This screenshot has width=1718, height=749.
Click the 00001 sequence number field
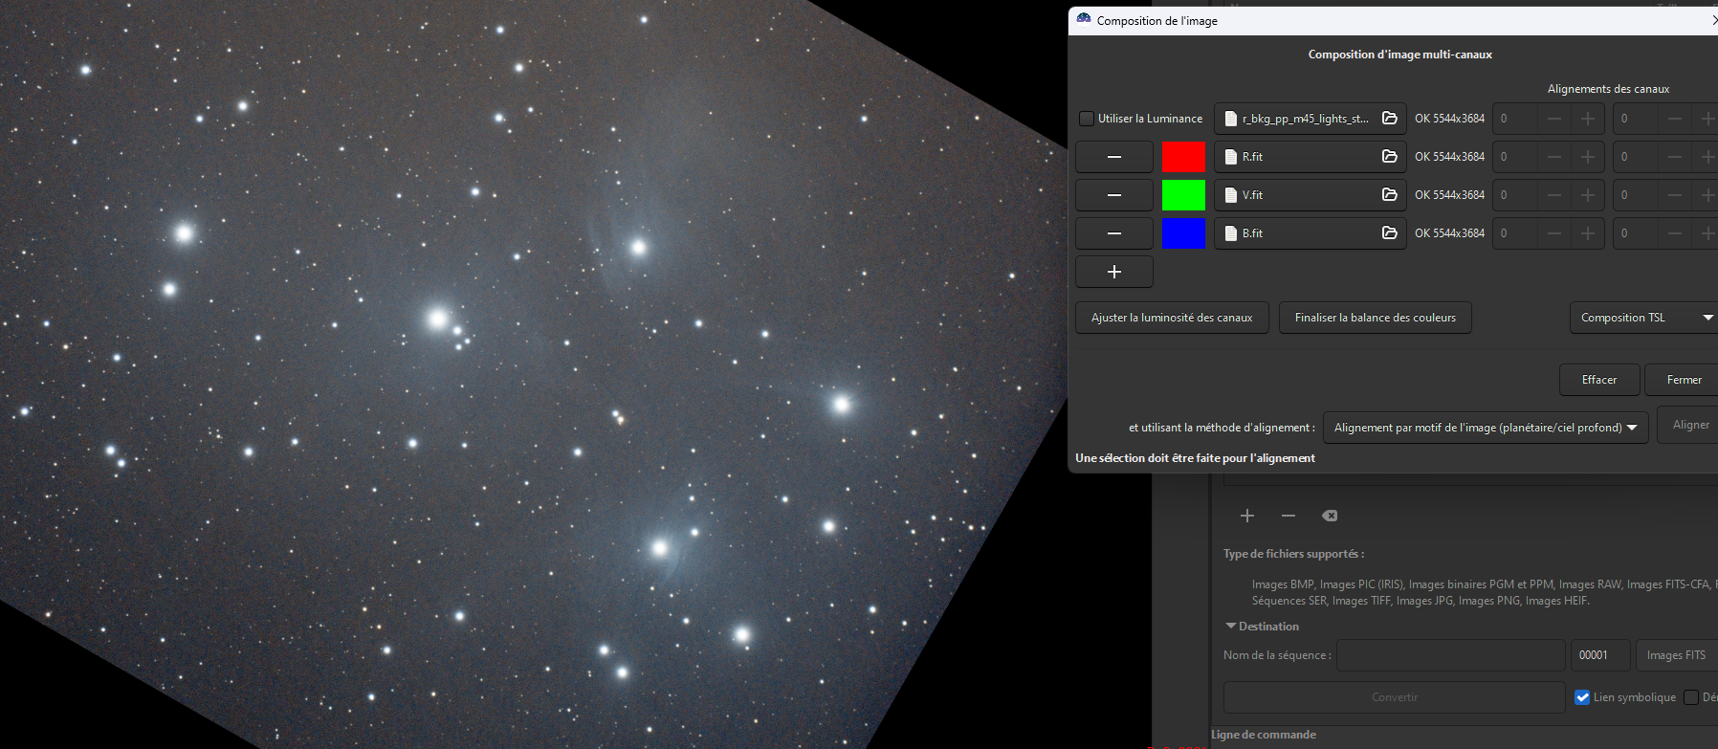[x=1600, y=655]
